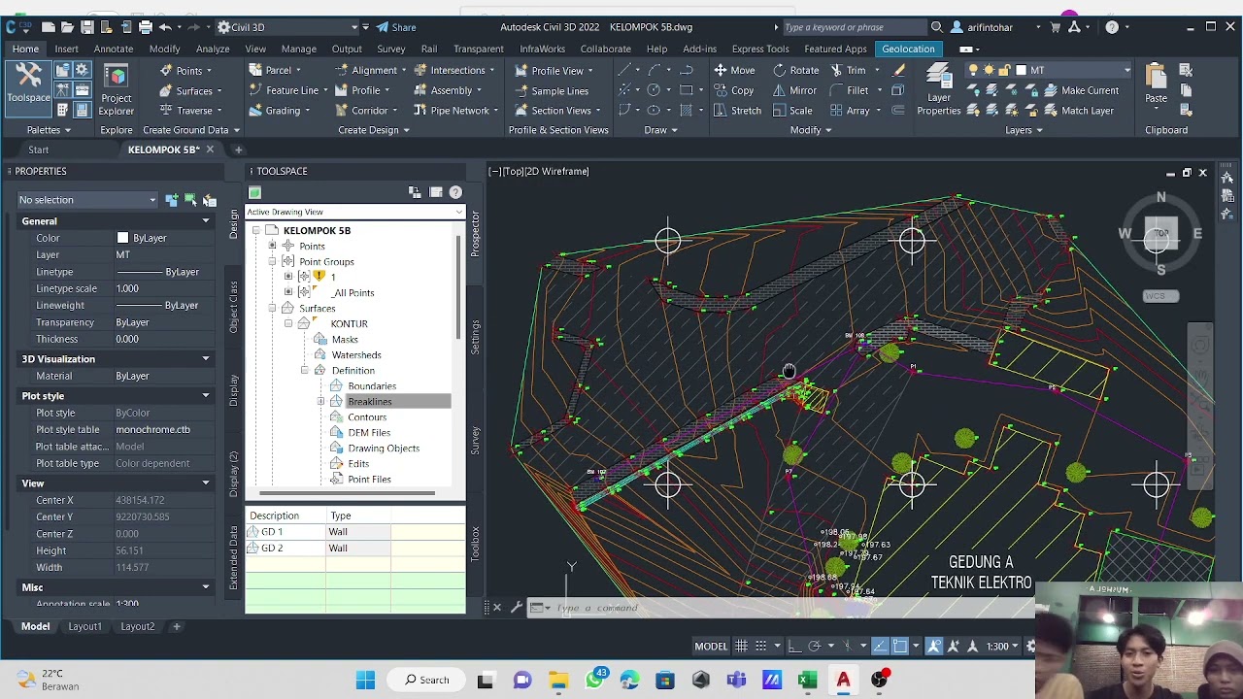Open annotation scale 1:300 dropdown
1243x699 pixels.
(x=1003, y=646)
